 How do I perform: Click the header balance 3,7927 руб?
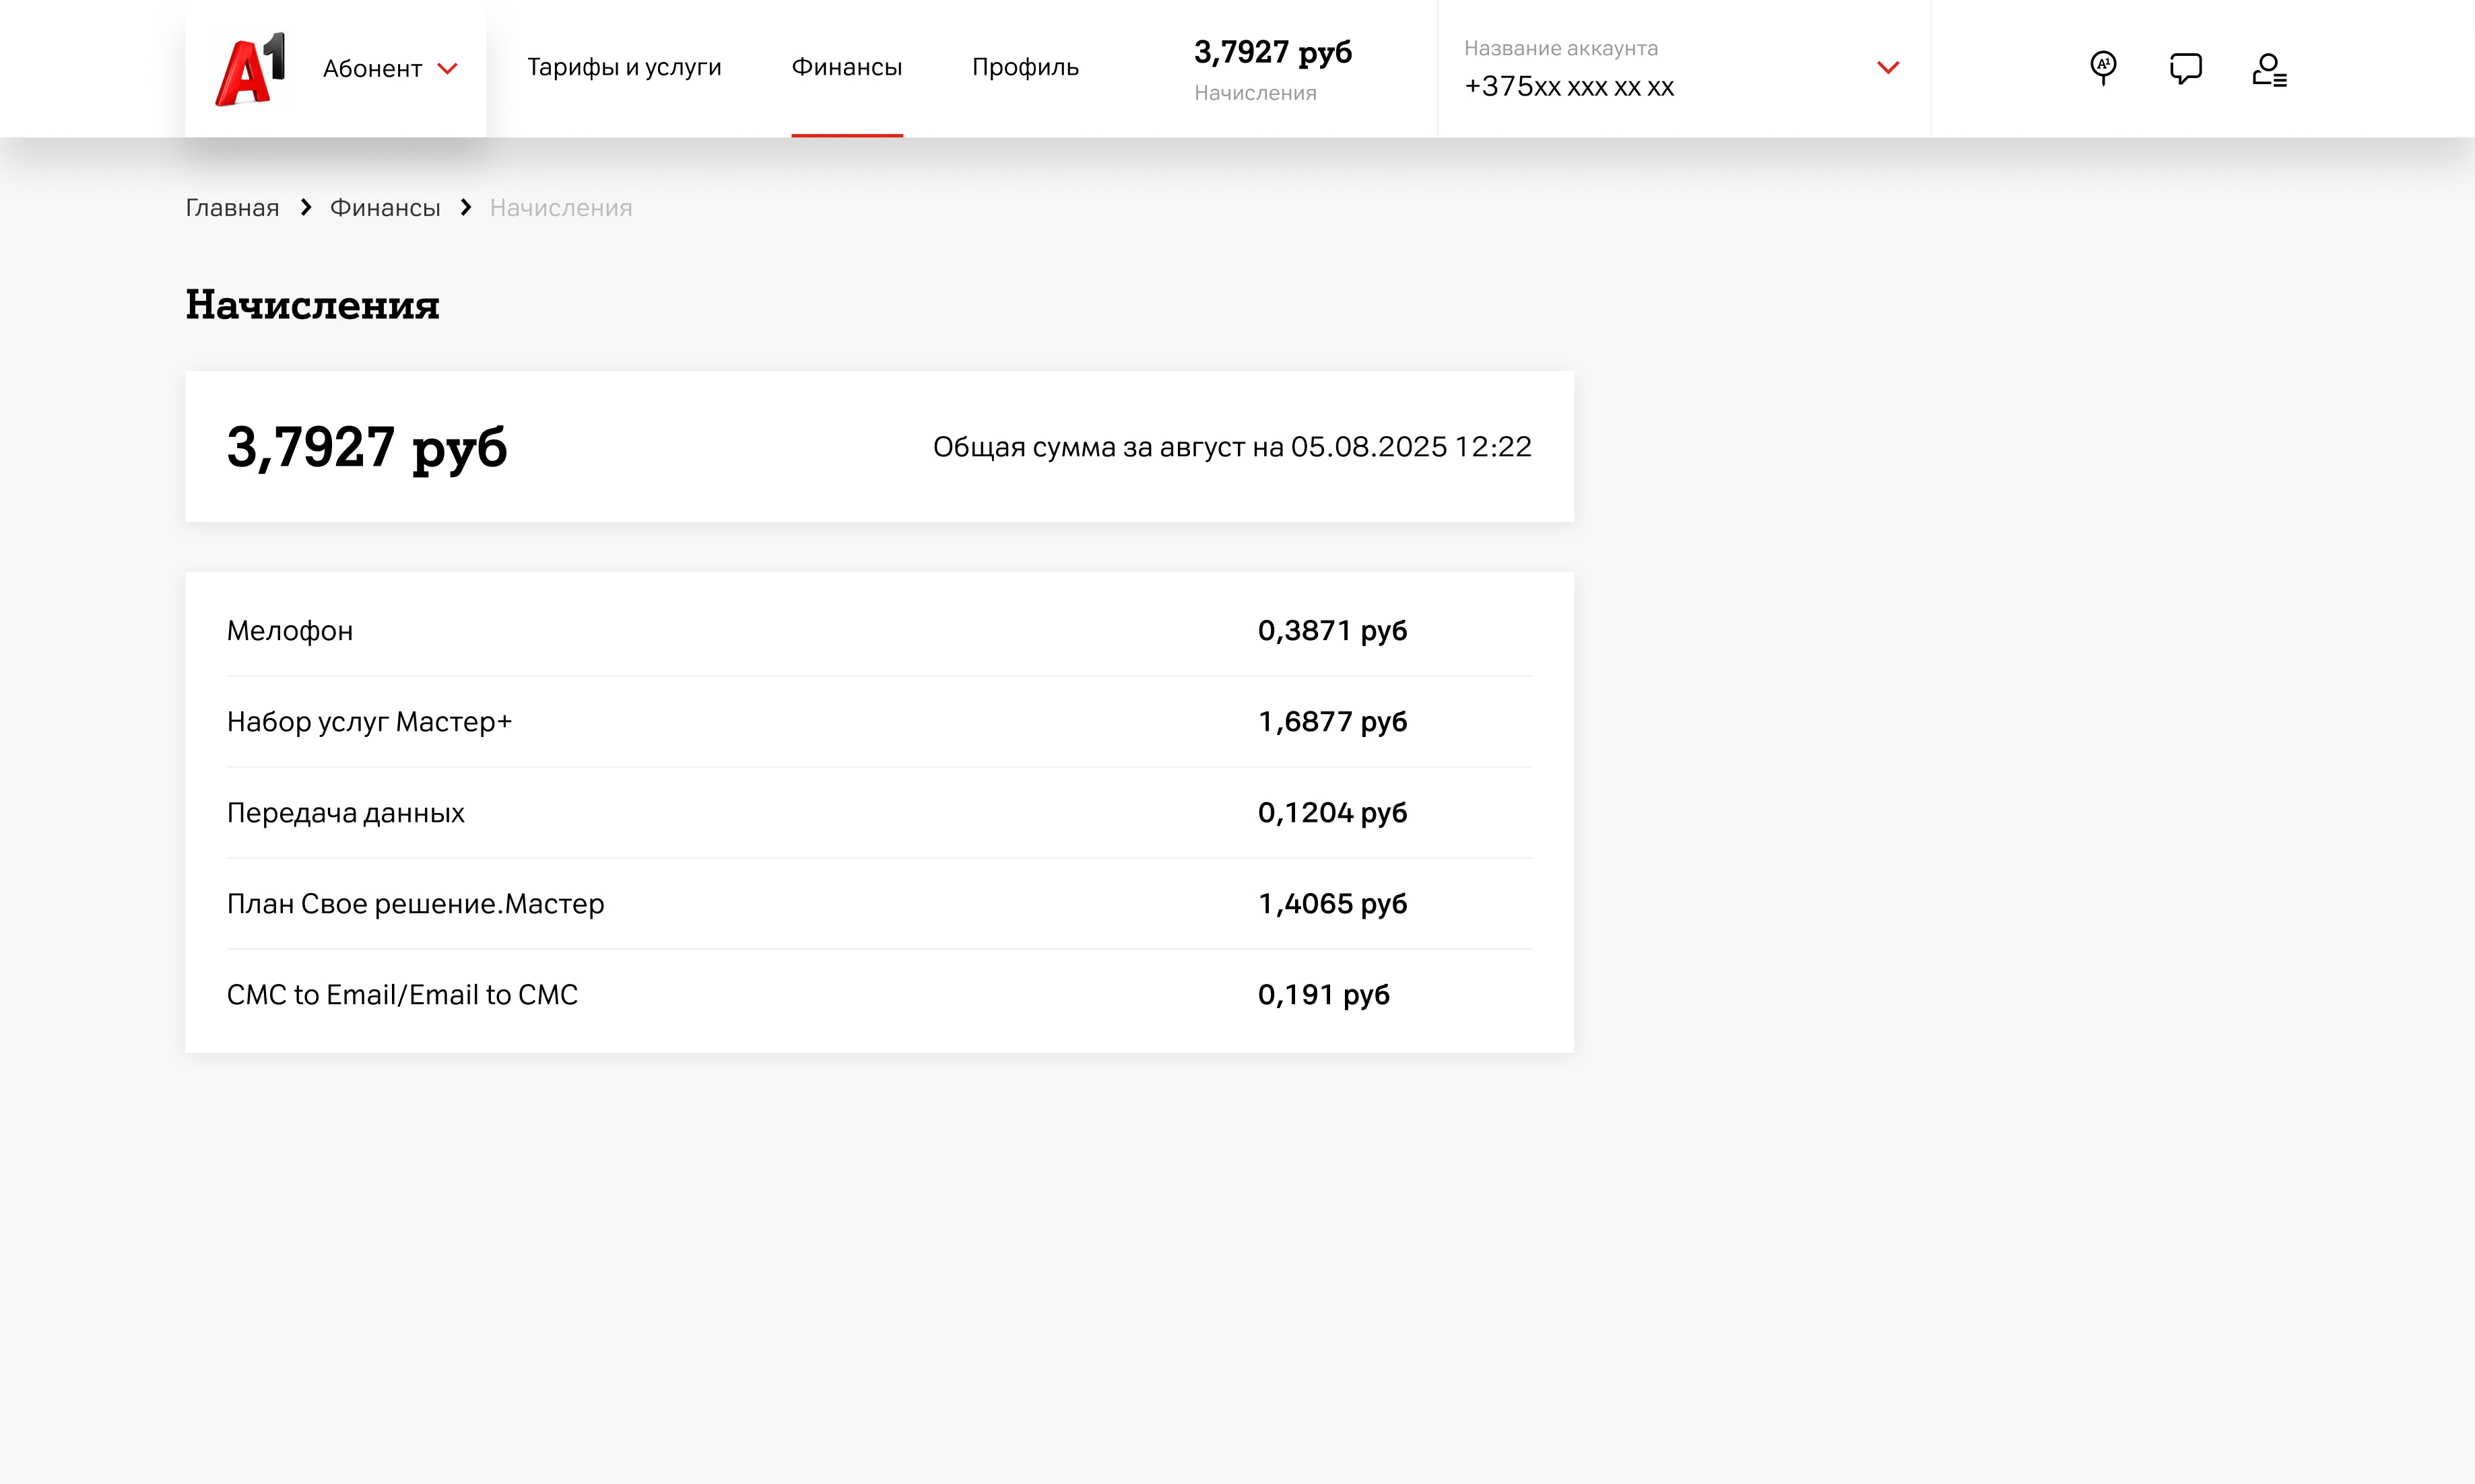1272,52
